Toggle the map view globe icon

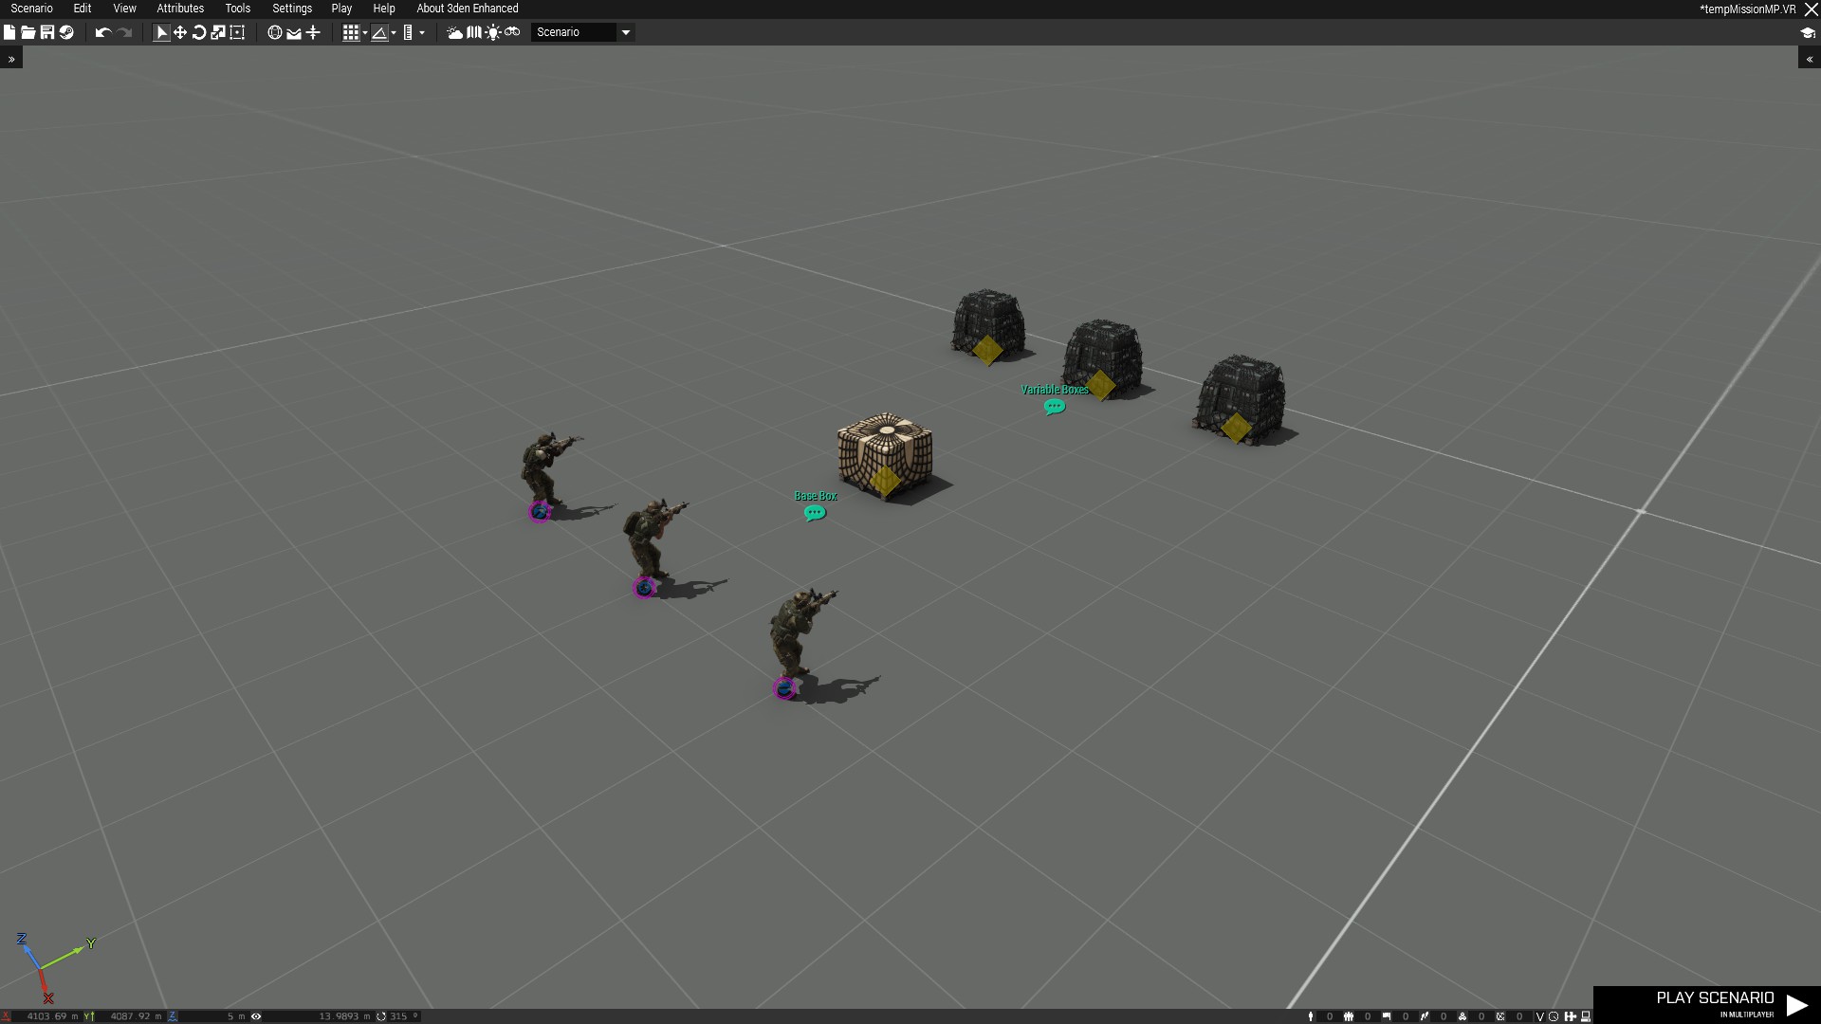(x=274, y=32)
